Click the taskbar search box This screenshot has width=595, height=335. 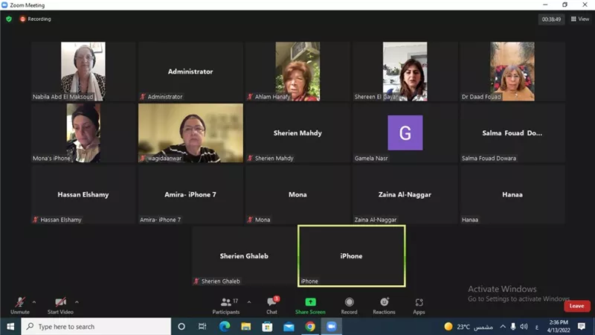point(96,327)
